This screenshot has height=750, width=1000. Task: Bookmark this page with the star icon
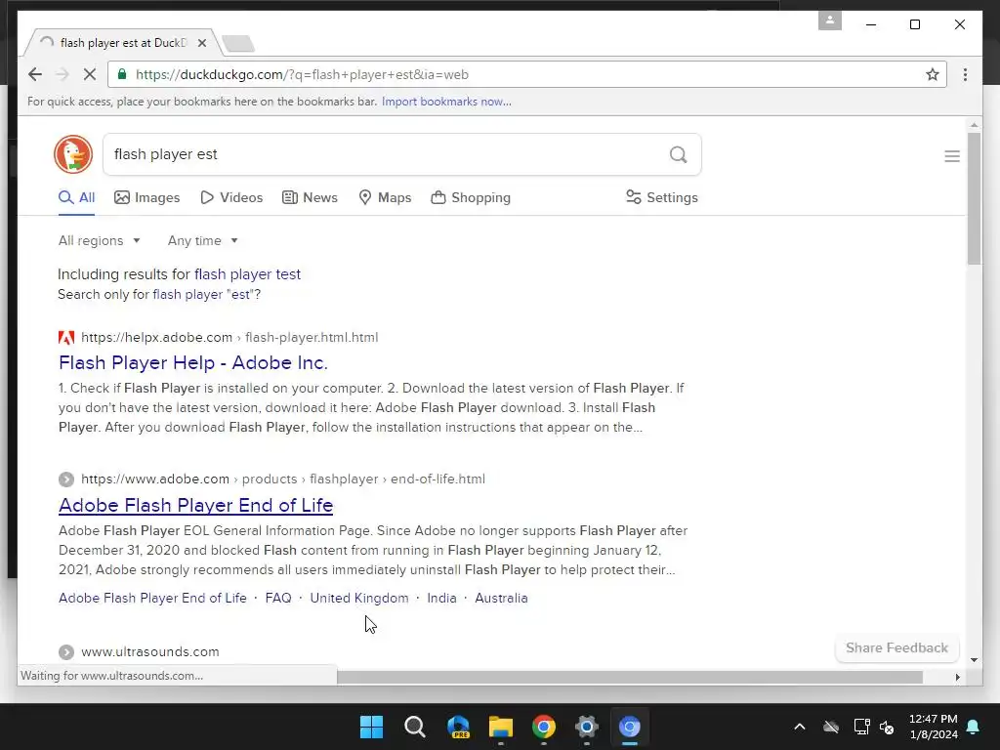click(x=933, y=74)
